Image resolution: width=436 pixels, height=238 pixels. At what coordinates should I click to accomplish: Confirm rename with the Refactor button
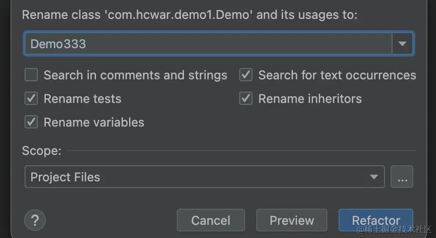coord(376,221)
